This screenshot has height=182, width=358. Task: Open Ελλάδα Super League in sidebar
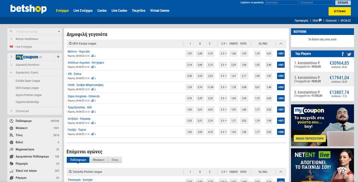click(x=28, y=81)
